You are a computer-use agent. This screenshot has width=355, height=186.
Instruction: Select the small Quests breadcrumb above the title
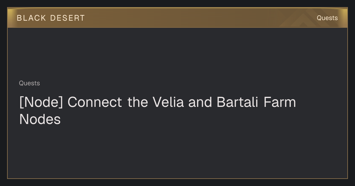point(29,83)
